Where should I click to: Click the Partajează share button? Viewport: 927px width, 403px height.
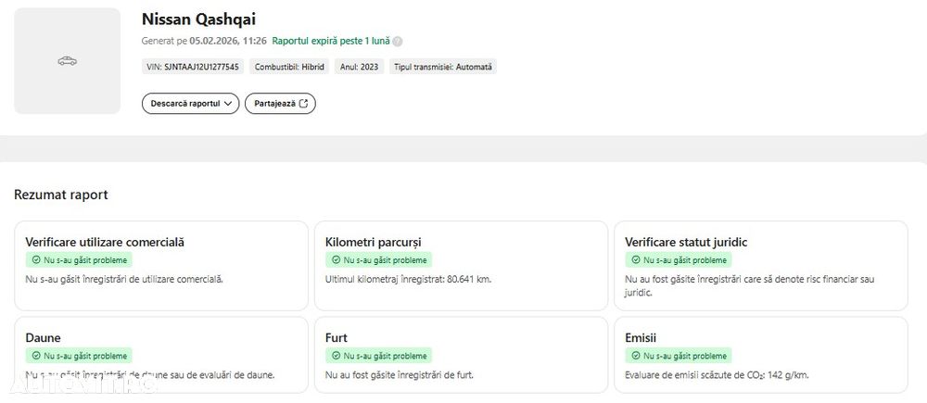click(280, 104)
